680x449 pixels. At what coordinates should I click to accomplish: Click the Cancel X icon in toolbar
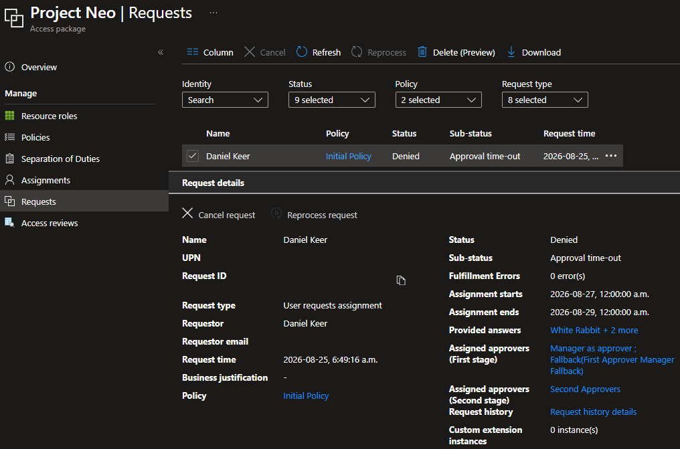coord(250,52)
